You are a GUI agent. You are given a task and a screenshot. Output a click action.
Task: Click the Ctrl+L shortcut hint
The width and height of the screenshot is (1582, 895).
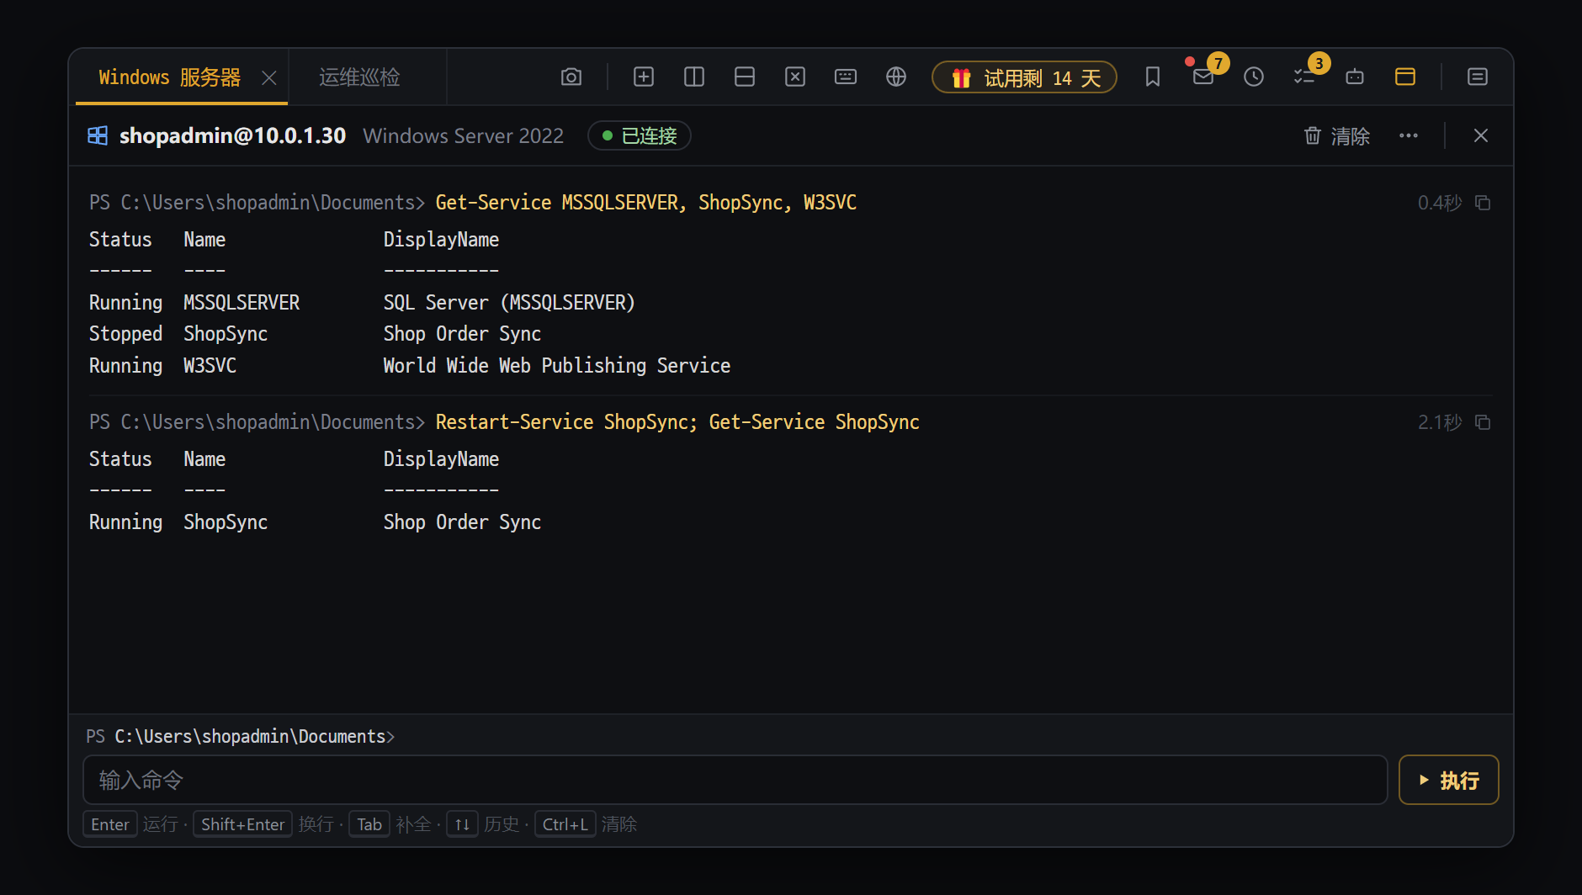[x=565, y=824]
